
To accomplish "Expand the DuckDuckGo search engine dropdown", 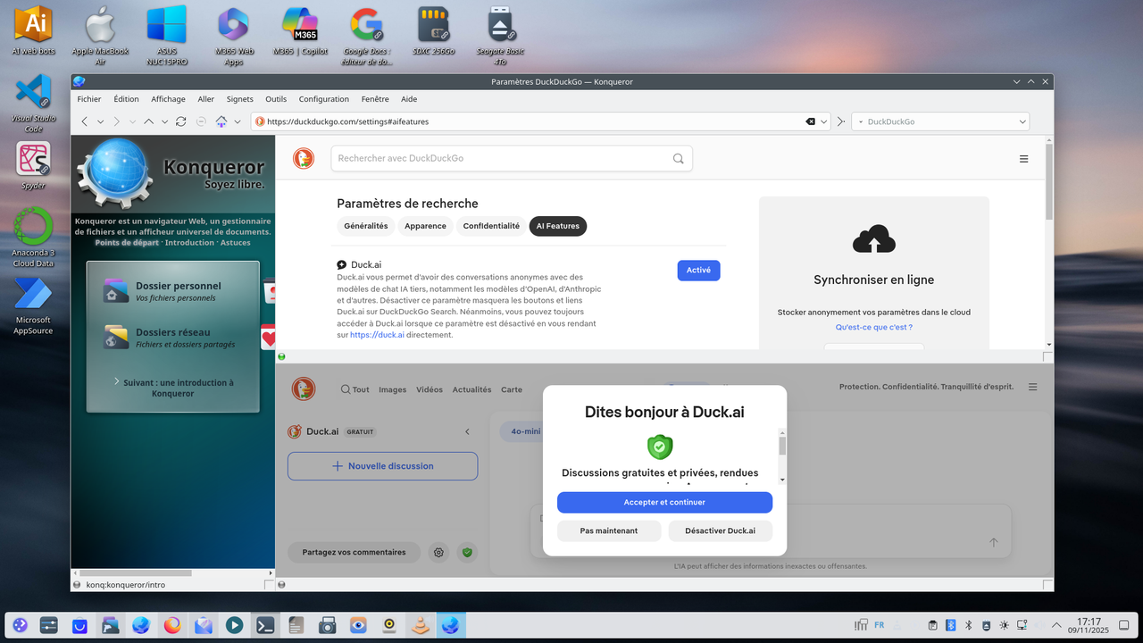I will point(1023,121).
